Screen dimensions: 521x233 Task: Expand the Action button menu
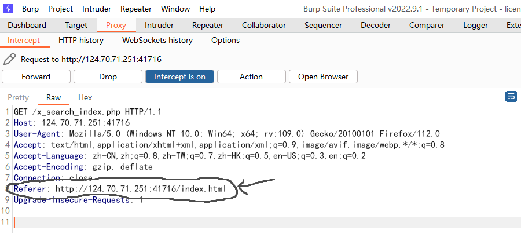click(x=251, y=77)
